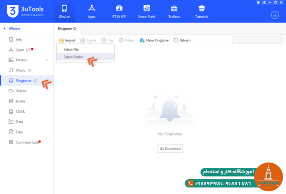Screen dimensions: 286x194
Task: Click the search magnifier icon
Action: [x=280, y=40]
